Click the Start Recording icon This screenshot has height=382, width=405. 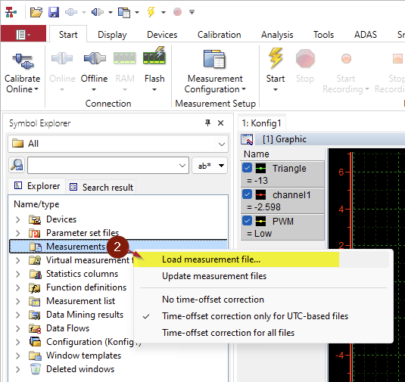click(346, 58)
